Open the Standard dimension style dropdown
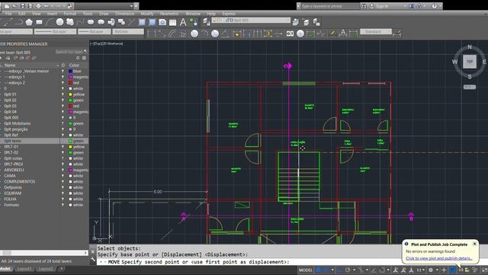The width and height of the screenshot is (488, 275). (x=376, y=31)
